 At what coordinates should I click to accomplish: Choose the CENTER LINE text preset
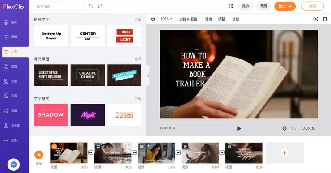(x=88, y=36)
